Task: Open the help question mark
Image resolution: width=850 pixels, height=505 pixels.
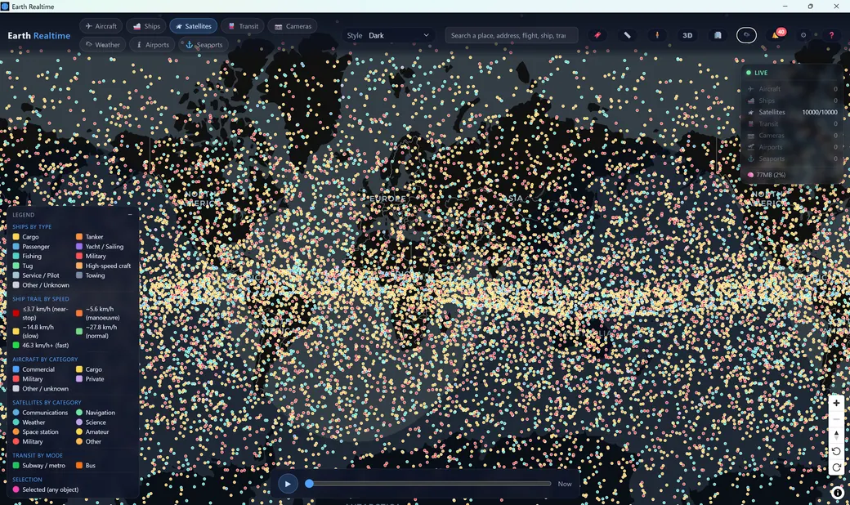Action: tap(831, 35)
